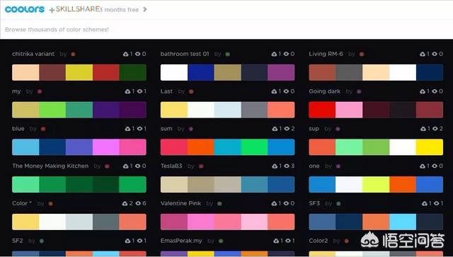Open the Skillshare promotion link
Screen dimensions: 453x257
coord(94,9)
